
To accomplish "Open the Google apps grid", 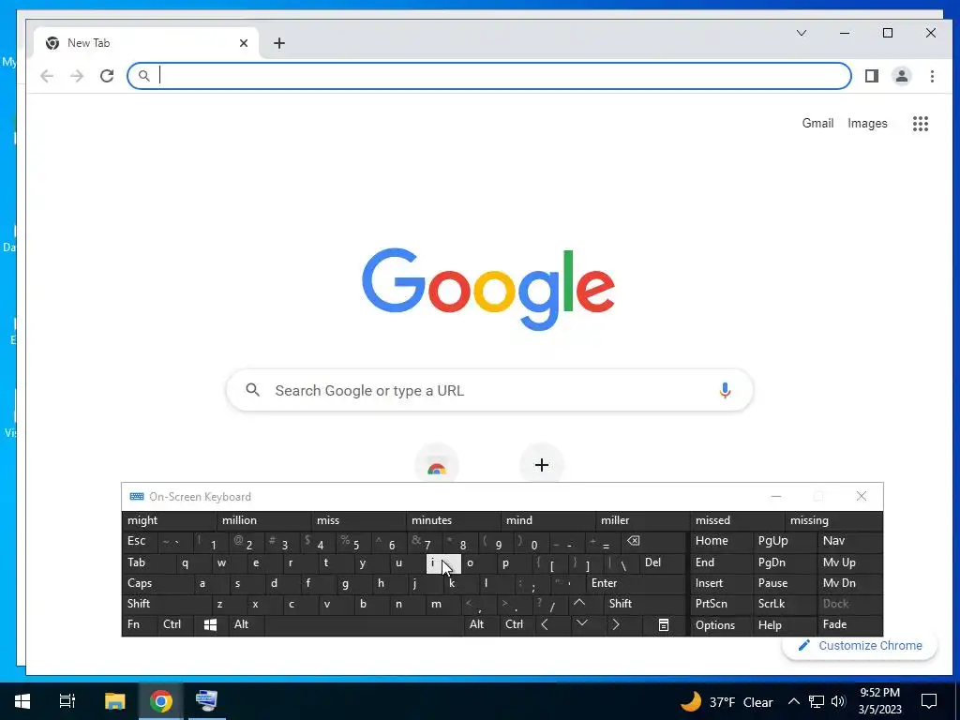I will [x=921, y=124].
